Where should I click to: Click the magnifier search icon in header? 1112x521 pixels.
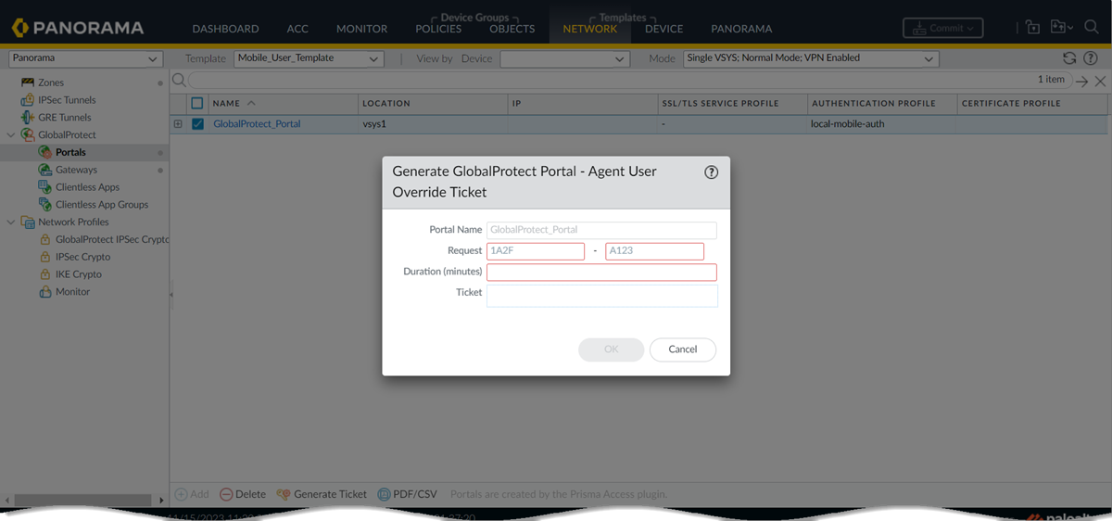pyautogui.click(x=1091, y=28)
